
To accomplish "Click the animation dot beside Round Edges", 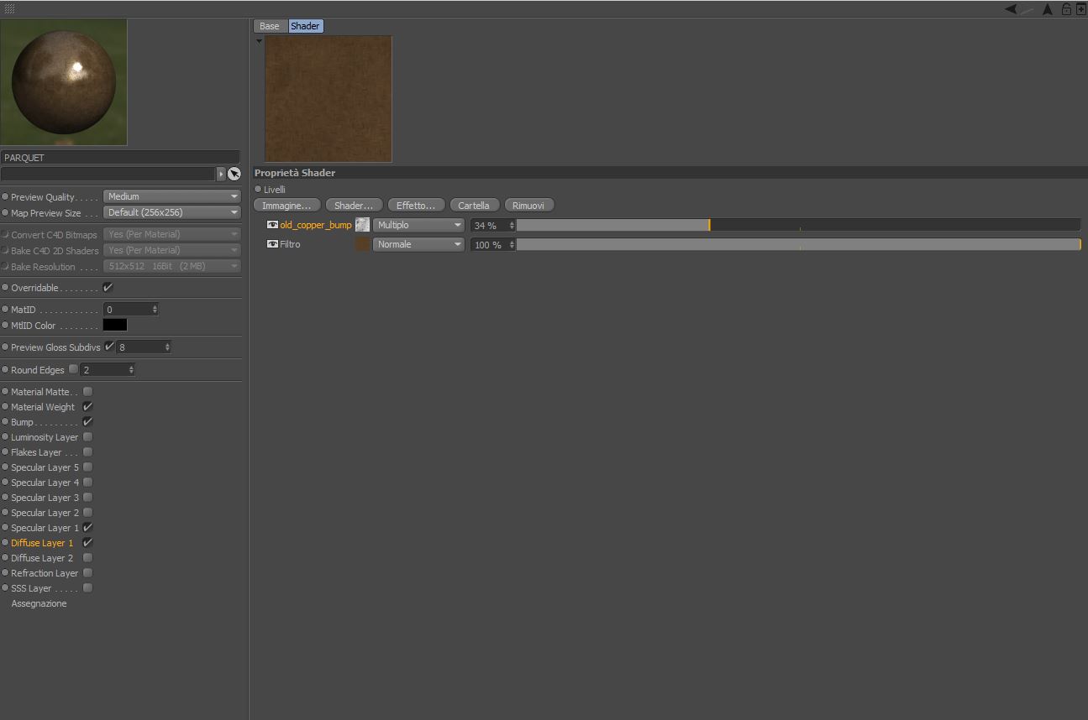I will (5, 370).
